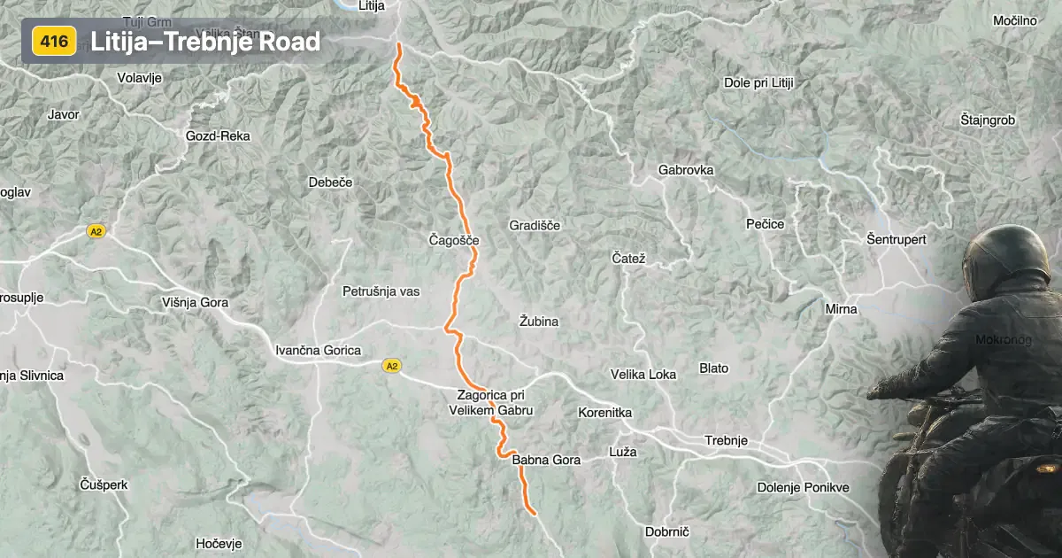Click the Zagorica pri Velikem Gabru label
This screenshot has height=558, width=1062.
(492, 403)
